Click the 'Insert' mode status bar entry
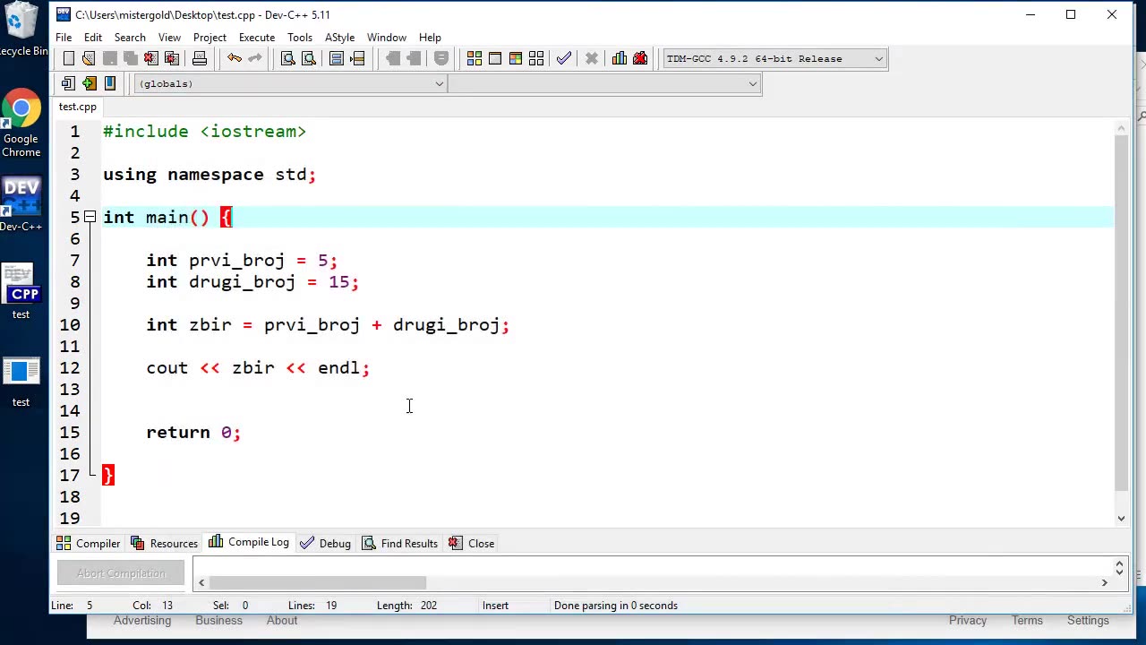This screenshot has height=645, width=1146. [495, 606]
